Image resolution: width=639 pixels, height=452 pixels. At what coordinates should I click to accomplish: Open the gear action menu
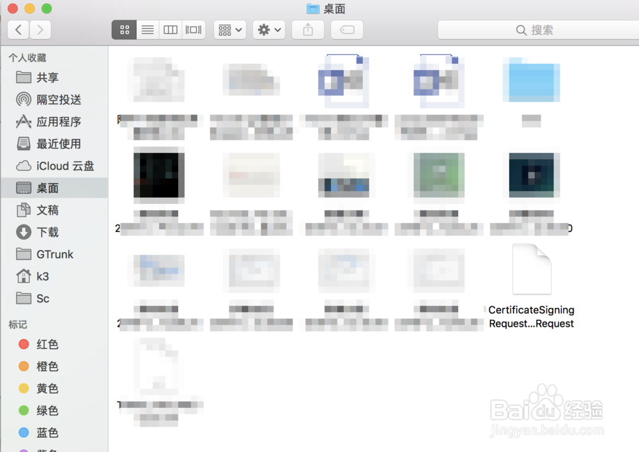coord(269,30)
